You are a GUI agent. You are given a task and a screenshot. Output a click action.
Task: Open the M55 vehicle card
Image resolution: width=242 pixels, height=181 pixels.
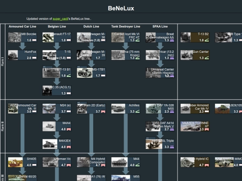coord(126,178)
